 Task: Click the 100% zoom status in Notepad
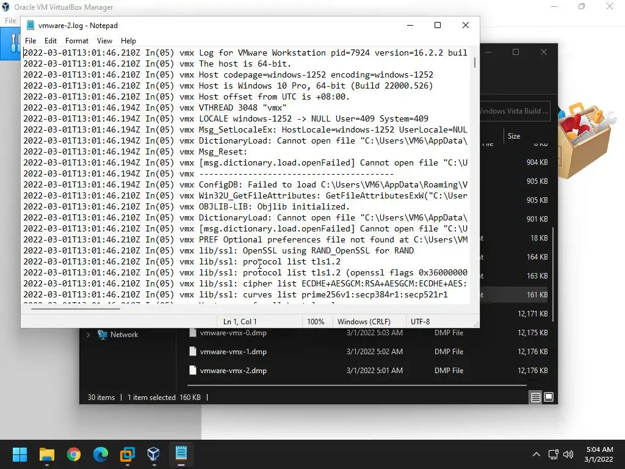316,321
